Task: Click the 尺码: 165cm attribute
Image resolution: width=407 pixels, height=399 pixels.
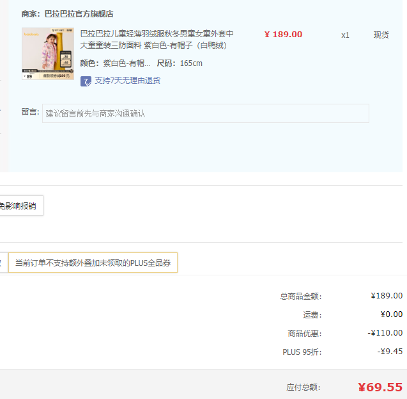Action: (180, 63)
